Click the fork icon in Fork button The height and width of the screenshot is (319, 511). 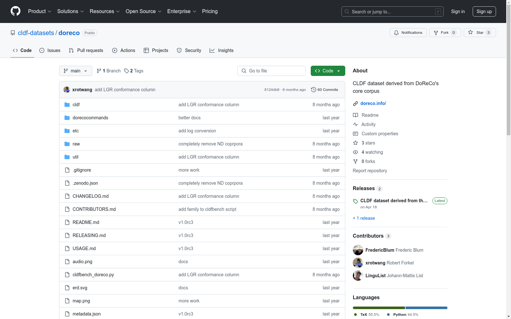(436, 33)
